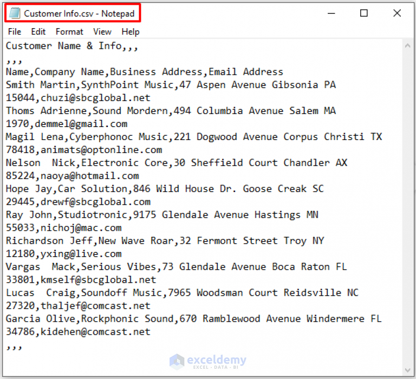Maximize the Notepad window

(x=364, y=13)
